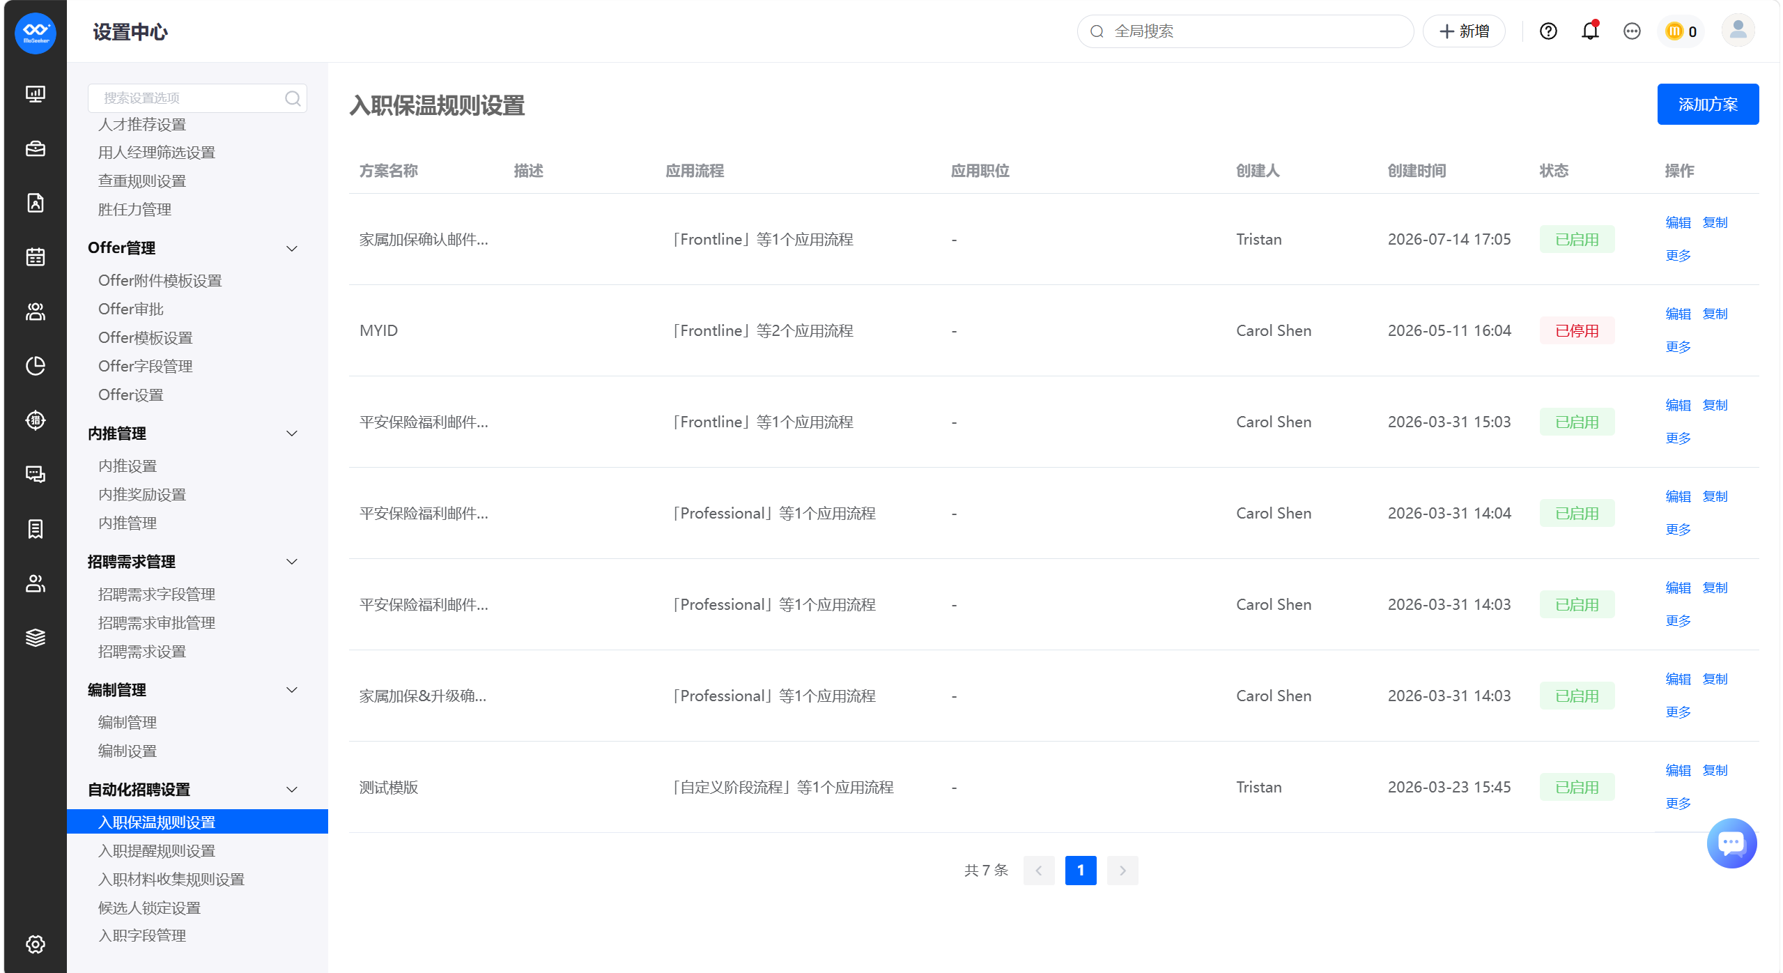Image resolution: width=1783 pixels, height=973 pixels.
Task: Open 内推奖励设置 menu item
Action: (142, 494)
